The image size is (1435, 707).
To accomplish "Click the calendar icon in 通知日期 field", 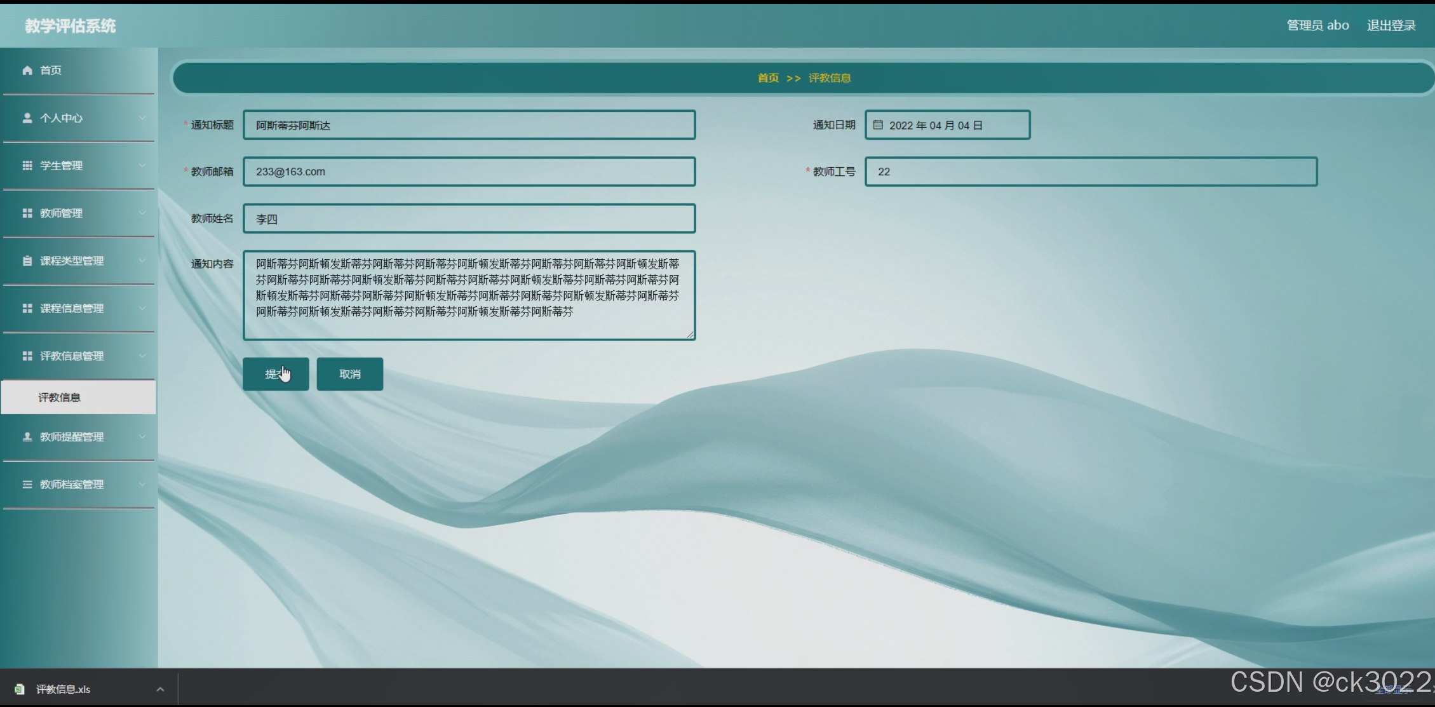I will click(878, 125).
